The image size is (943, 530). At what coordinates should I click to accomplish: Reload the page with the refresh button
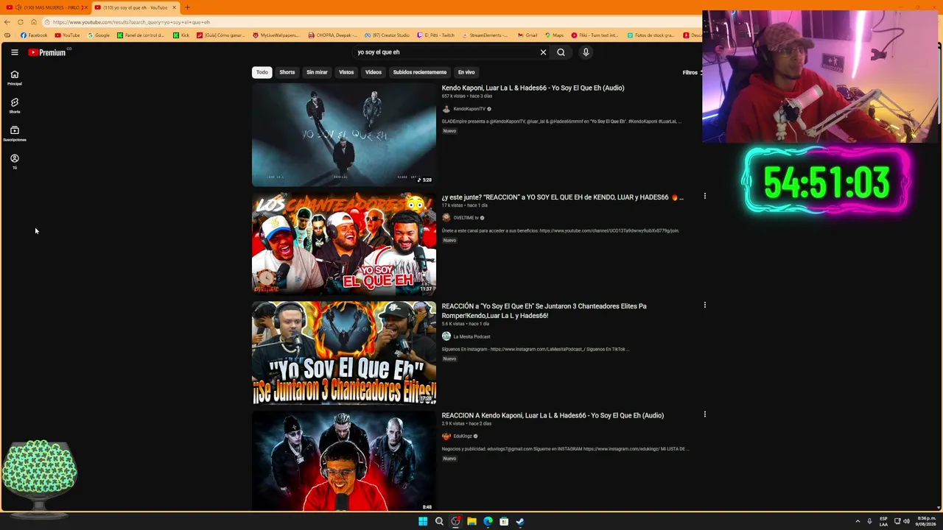click(21, 22)
